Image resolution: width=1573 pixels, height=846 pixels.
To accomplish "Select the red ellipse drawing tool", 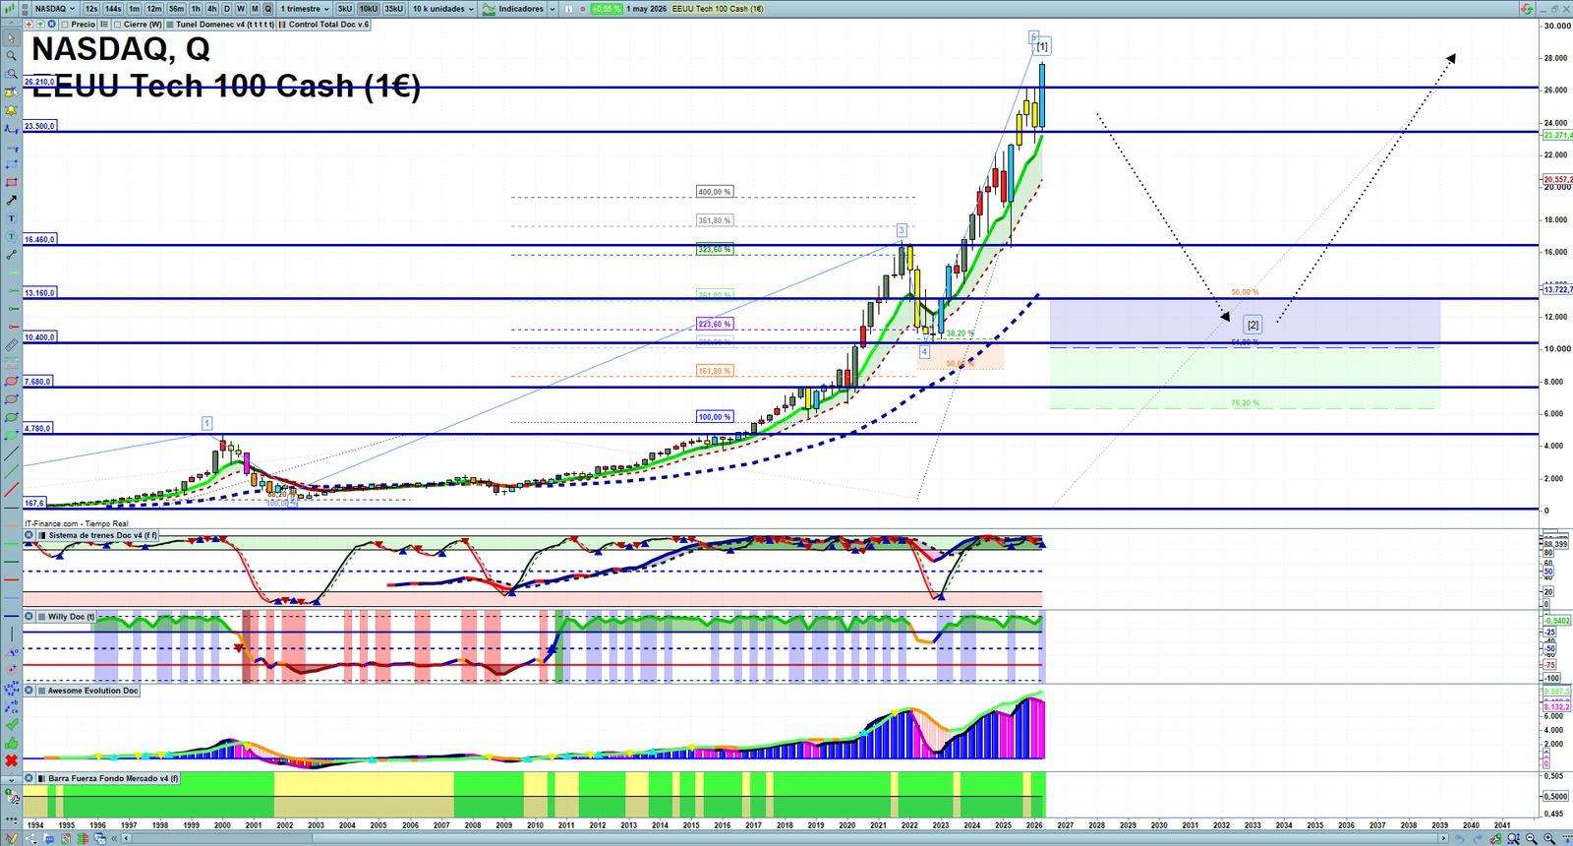I will pos(12,381).
